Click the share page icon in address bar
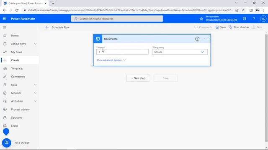Screen dimensions: 268x150 [x=237, y=10]
